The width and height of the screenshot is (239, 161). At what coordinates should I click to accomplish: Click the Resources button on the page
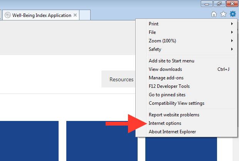click(x=118, y=79)
